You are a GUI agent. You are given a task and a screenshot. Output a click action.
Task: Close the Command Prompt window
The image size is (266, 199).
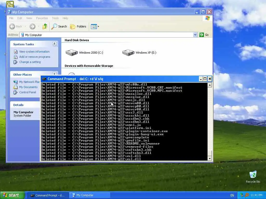[210, 79]
